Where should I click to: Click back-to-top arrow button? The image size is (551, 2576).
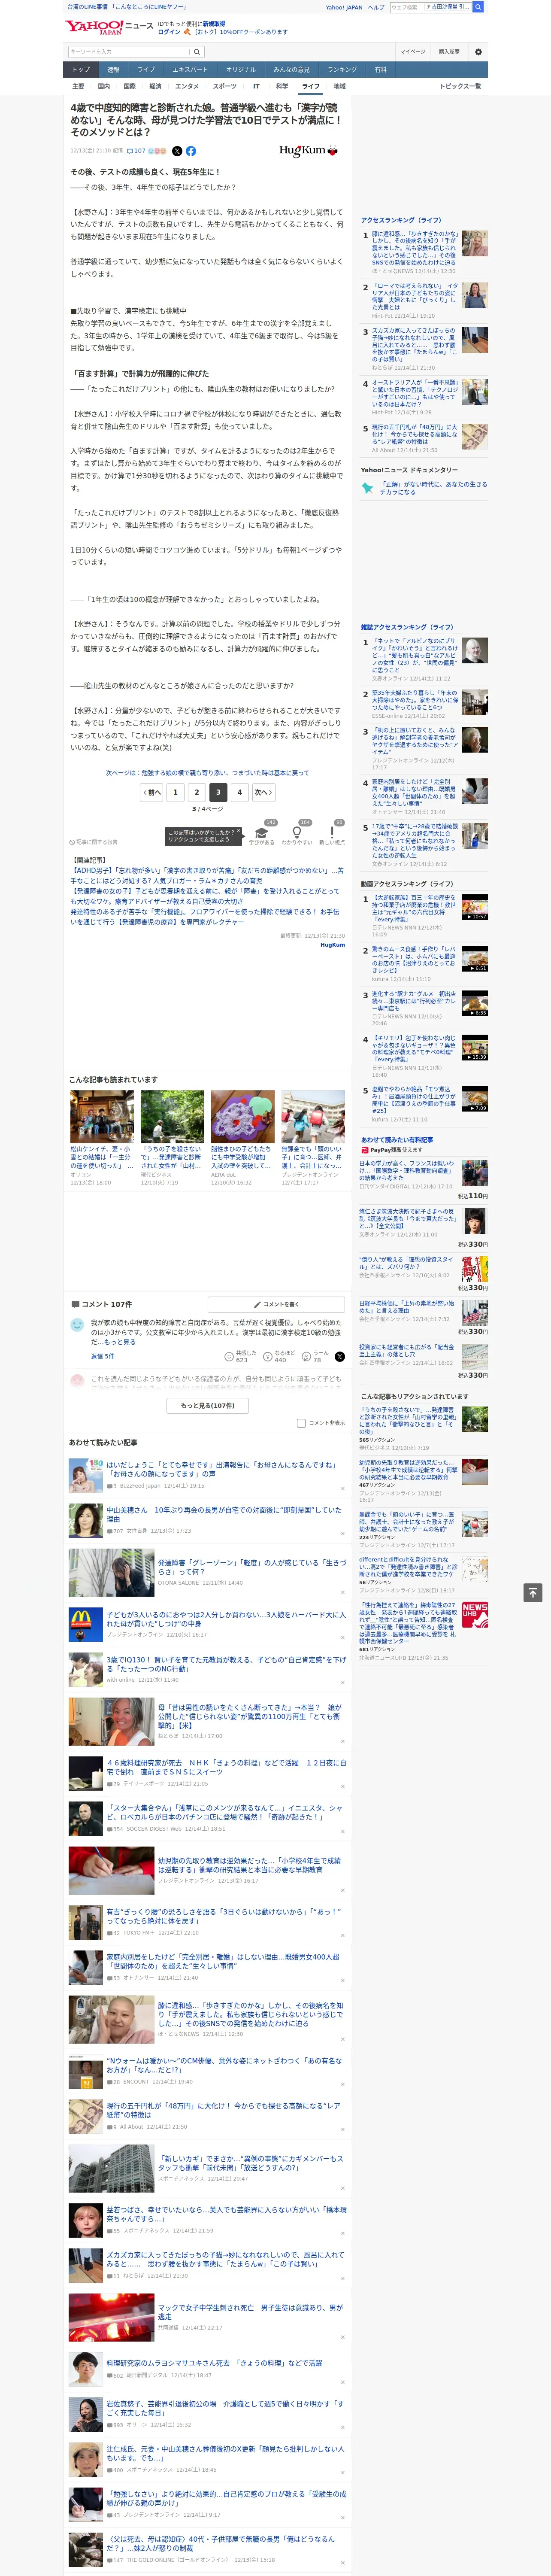534,1592
